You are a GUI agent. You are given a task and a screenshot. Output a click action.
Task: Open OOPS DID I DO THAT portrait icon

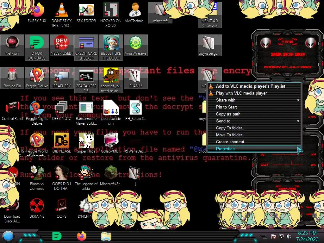[x=62, y=178]
